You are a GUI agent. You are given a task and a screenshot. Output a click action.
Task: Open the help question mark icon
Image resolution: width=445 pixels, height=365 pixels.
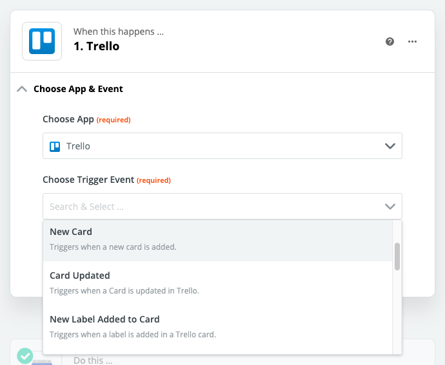point(390,42)
